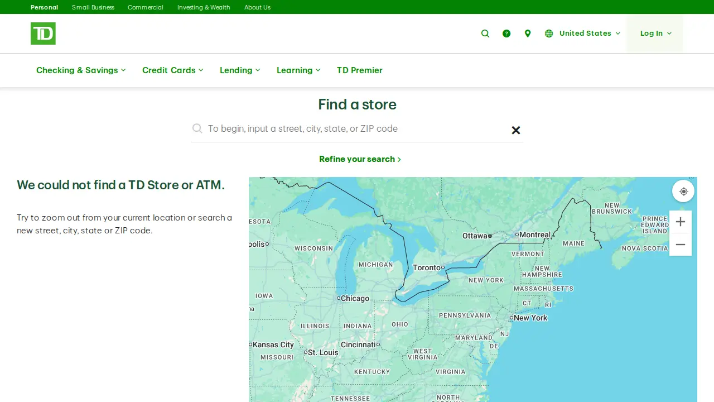The image size is (714, 402).
Task: Click the MICHIGAN state label on map
Action: click(x=375, y=265)
